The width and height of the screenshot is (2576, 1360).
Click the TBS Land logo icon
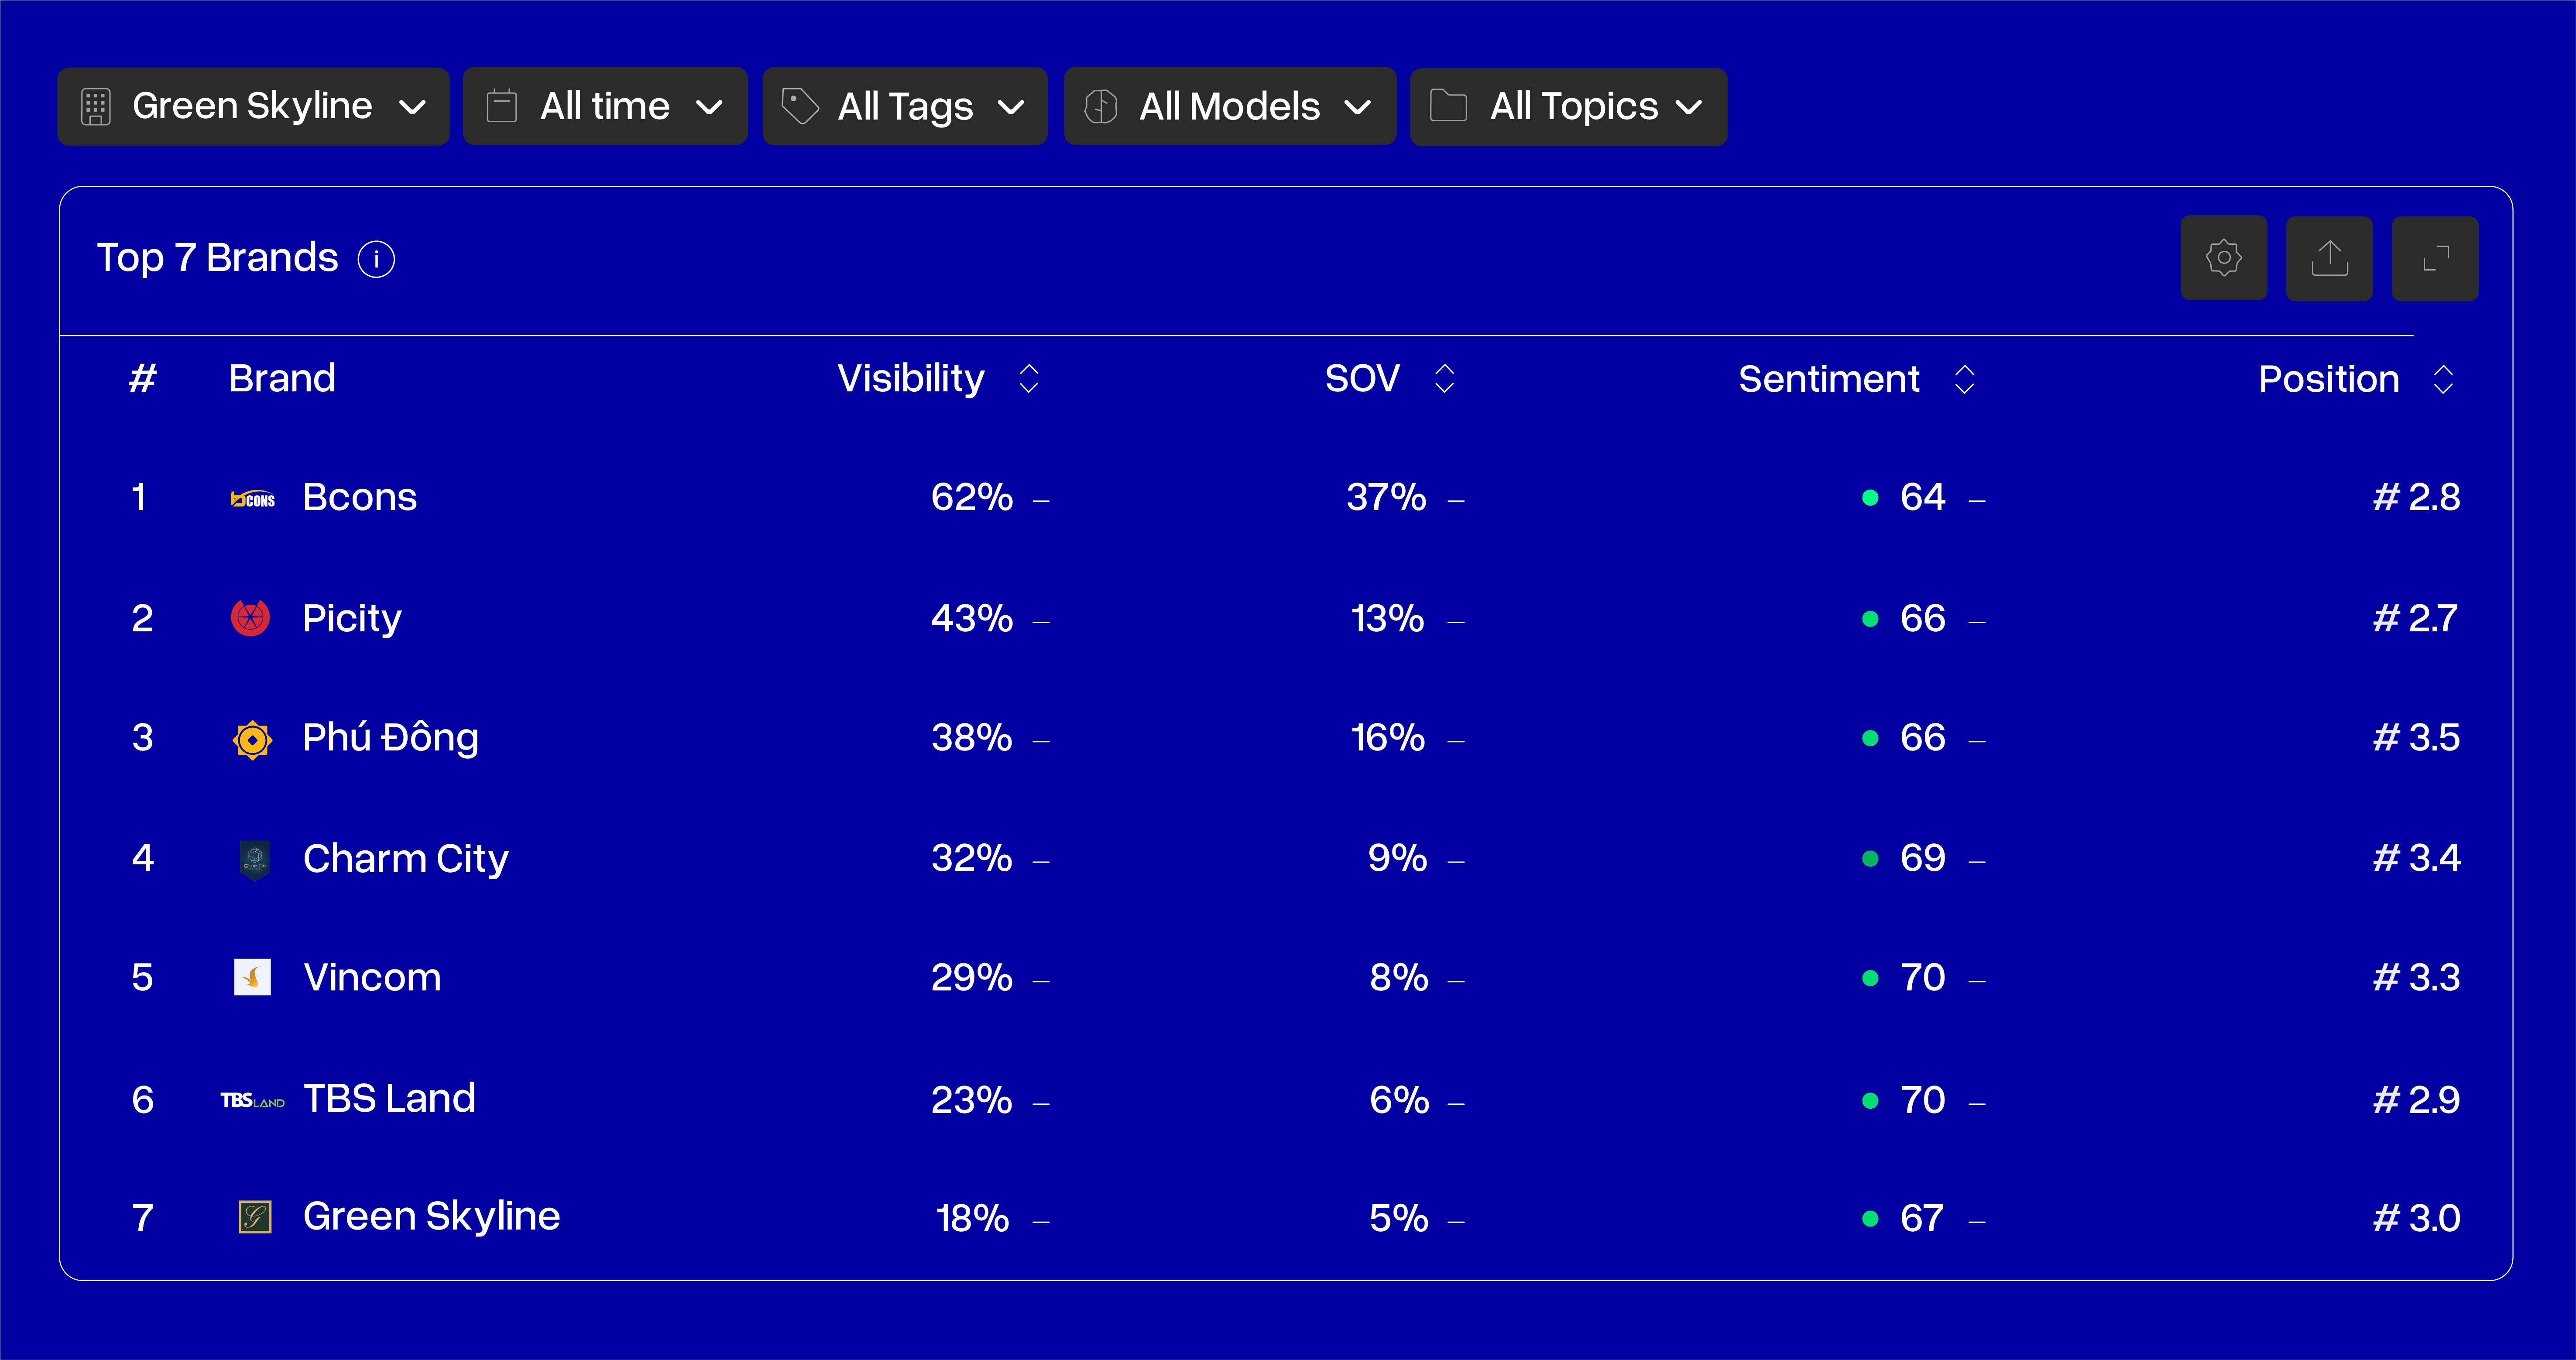point(252,1101)
